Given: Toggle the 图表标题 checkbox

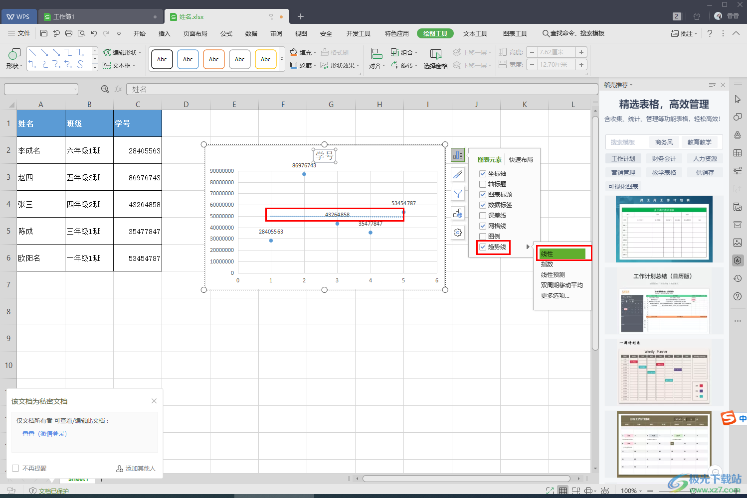Looking at the screenshot, I should (x=483, y=195).
